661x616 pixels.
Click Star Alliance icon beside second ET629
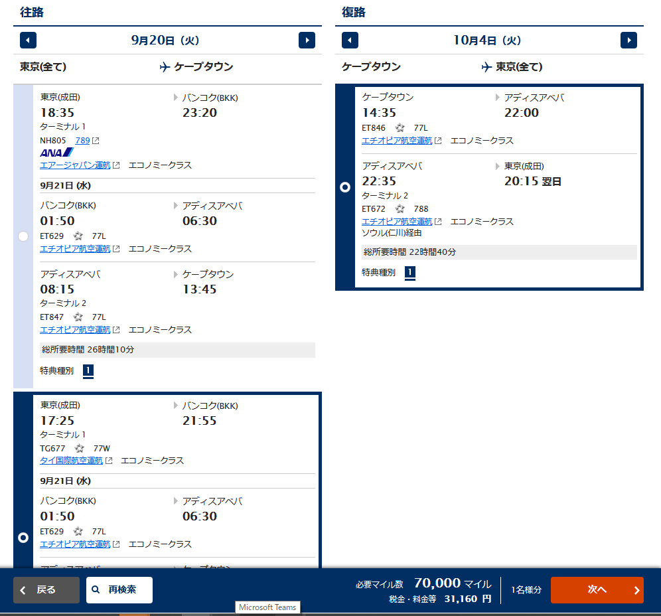coord(78,532)
